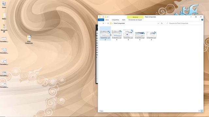Open Properties from the quick access toolbar
209x117 pixels.
(103, 17)
